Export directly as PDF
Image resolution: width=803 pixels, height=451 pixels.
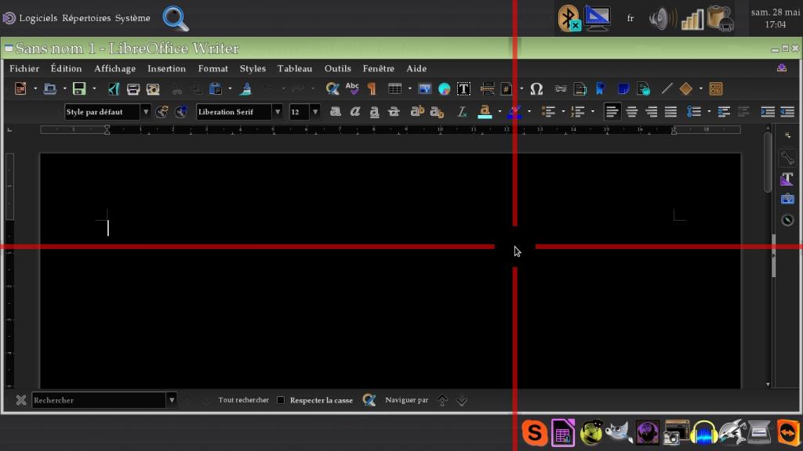(x=113, y=89)
